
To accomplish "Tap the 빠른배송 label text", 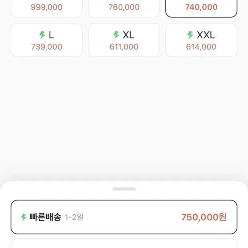I will [x=45, y=217].
